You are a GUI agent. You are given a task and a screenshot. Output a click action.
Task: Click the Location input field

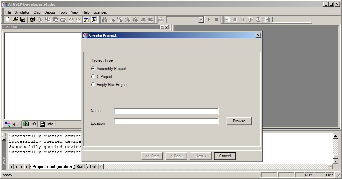click(x=166, y=122)
